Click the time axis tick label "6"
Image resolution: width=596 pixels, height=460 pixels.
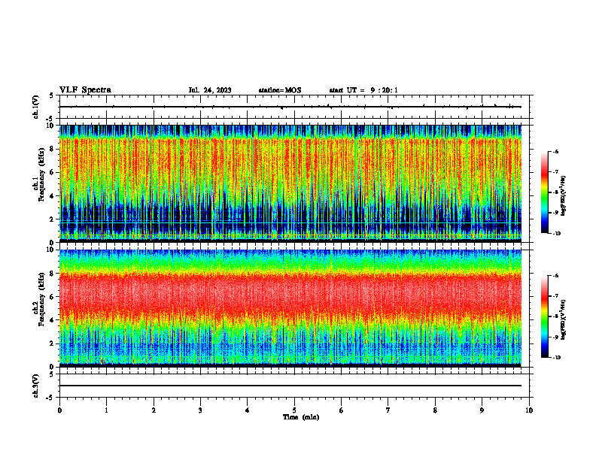(x=342, y=410)
